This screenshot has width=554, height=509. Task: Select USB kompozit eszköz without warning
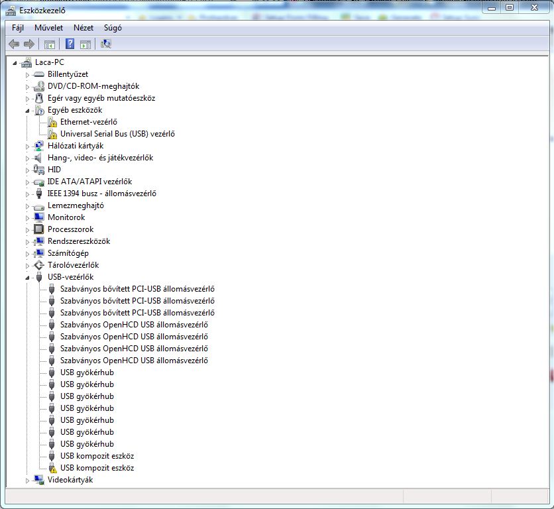(97, 456)
